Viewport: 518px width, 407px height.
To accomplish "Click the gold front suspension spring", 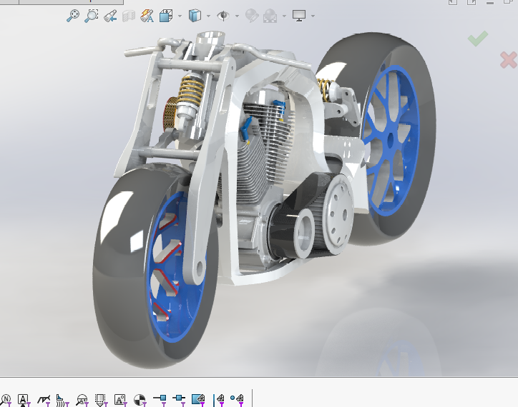I will [x=190, y=91].
